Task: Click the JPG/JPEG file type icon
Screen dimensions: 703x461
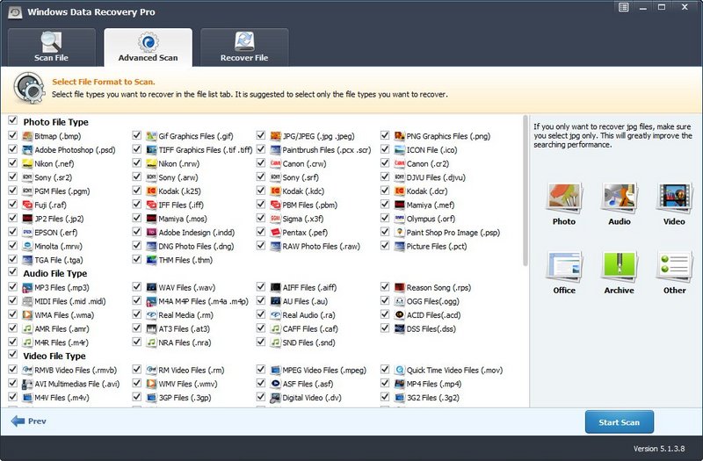Action: pyautogui.click(x=275, y=136)
